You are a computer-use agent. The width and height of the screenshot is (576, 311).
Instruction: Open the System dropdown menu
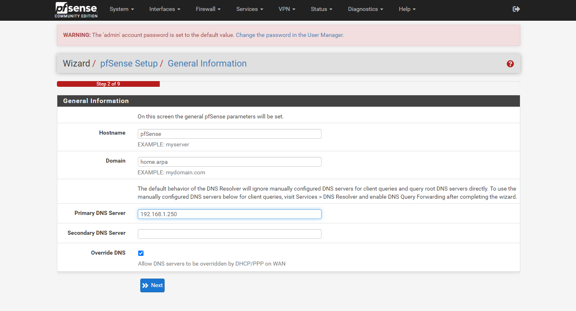122,9
